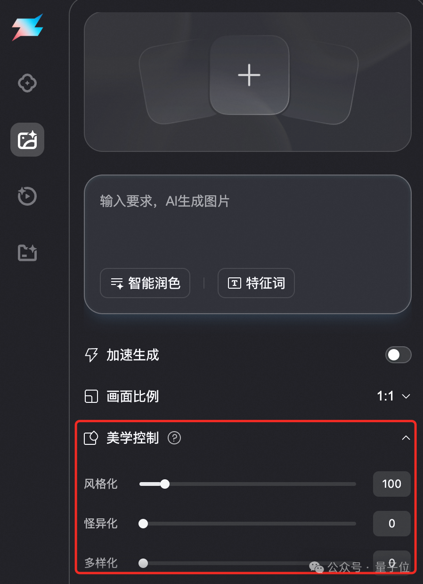Viewport: 423px width, 584px height.
Task: Click the 画面比例 aspect ratio icon
Action: click(x=91, y=397)
